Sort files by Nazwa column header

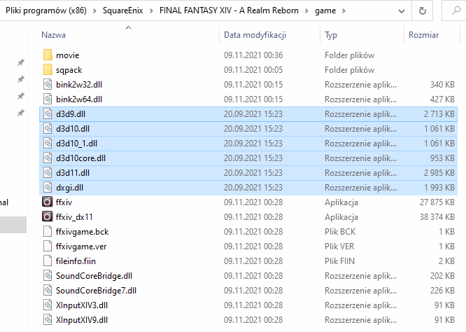pos(52,35)
